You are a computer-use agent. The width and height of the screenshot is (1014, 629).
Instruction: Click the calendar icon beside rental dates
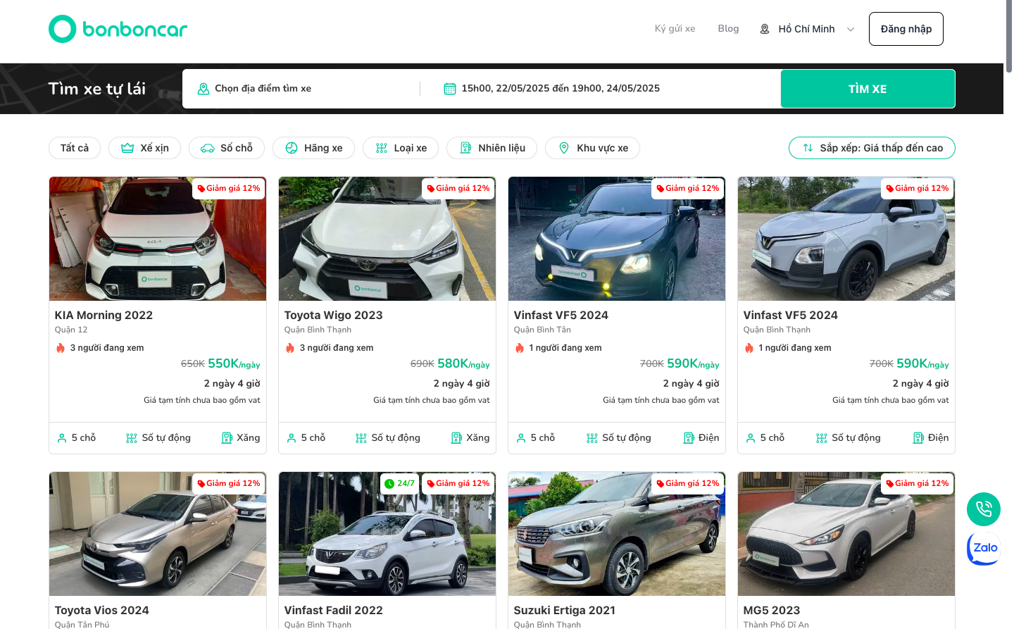[x=450, y=89]
